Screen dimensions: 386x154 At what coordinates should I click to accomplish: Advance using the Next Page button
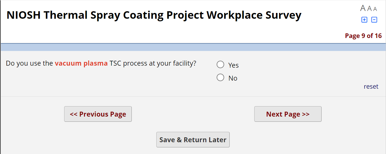(288, 114)
